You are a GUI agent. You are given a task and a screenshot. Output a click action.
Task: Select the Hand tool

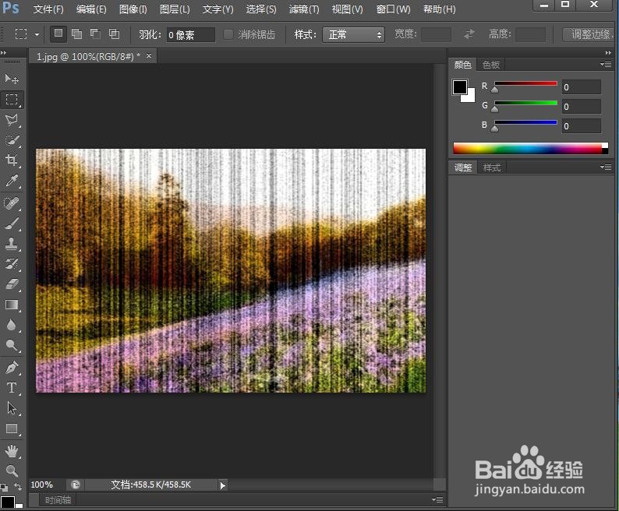[12, 450]
